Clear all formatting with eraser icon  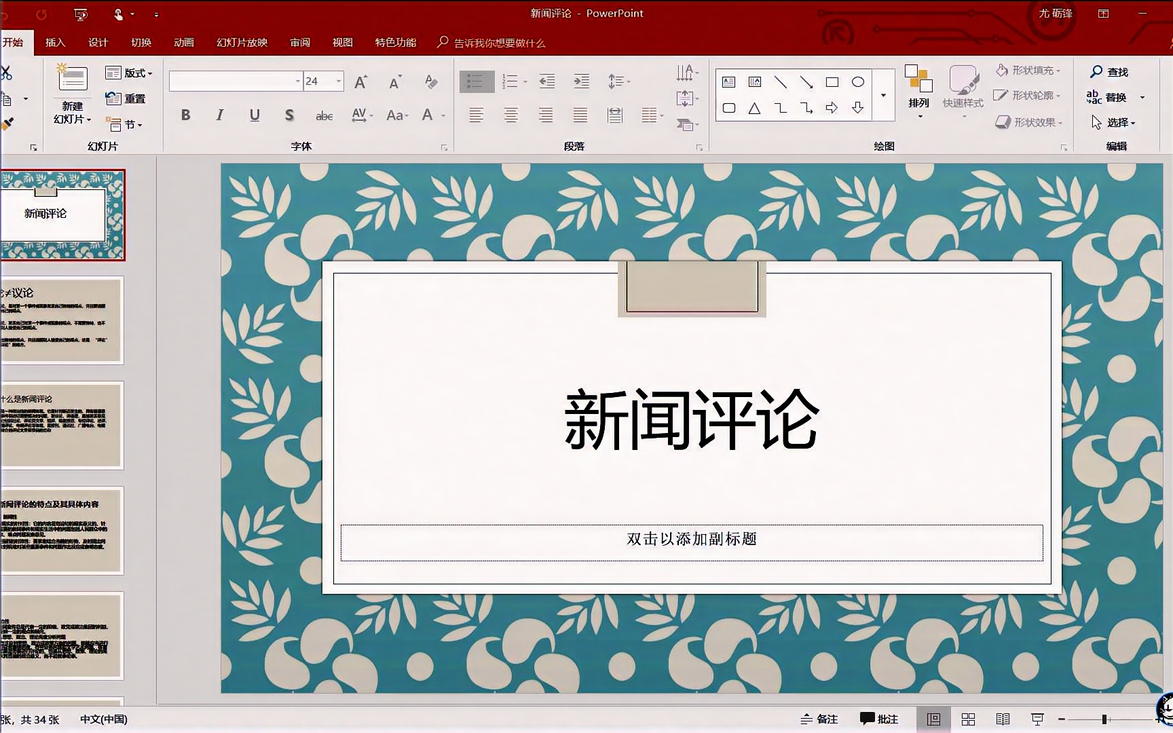[430, 82]
